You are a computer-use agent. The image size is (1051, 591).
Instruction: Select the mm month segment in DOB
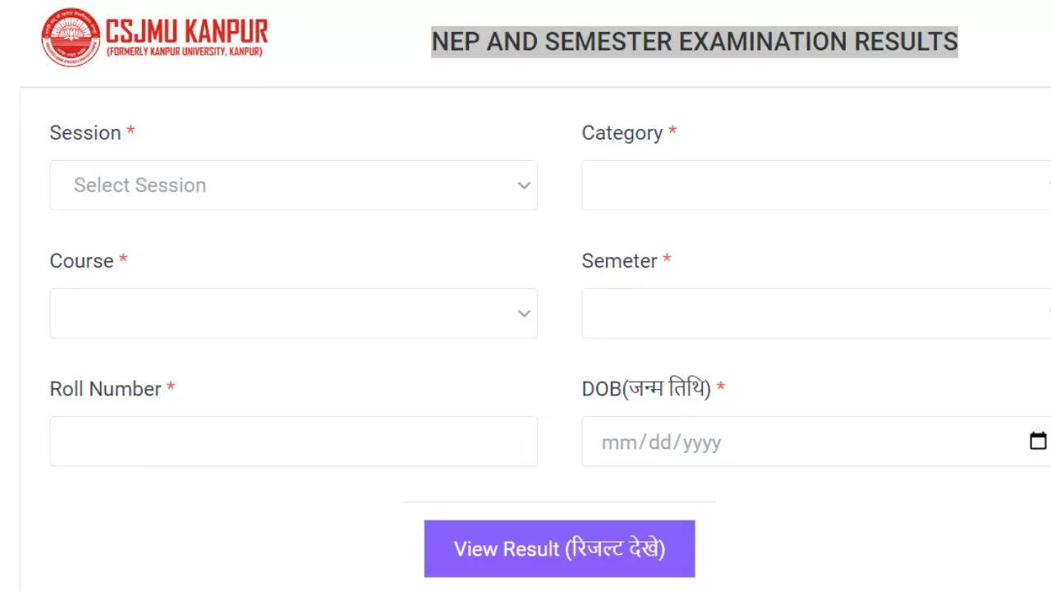coord(613,442)
